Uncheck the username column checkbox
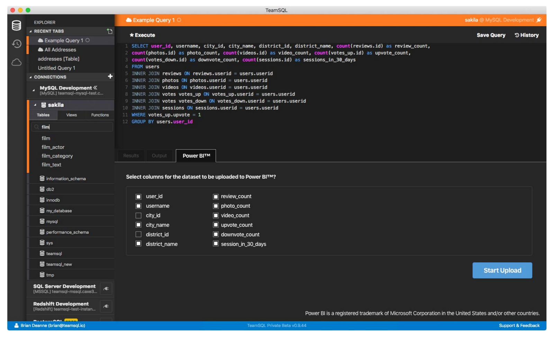The width and height of the screenshot is (551, 337). [138, 206]
